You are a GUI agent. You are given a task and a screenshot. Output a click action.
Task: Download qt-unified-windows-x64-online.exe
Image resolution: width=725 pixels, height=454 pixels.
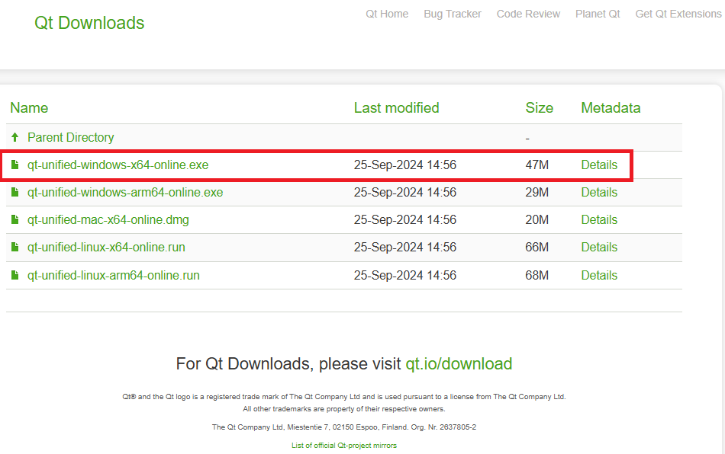[x=118, y=165]
